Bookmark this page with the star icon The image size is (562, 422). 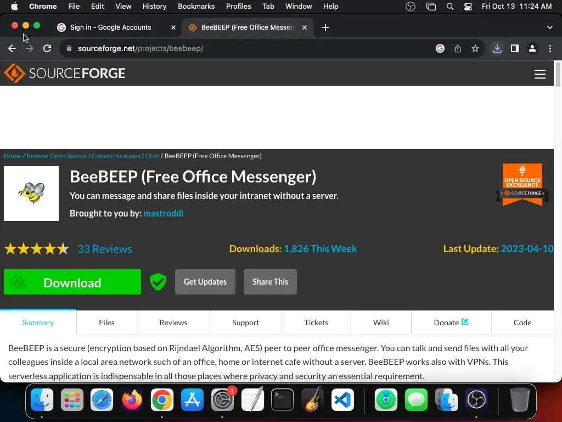[475, 48]
